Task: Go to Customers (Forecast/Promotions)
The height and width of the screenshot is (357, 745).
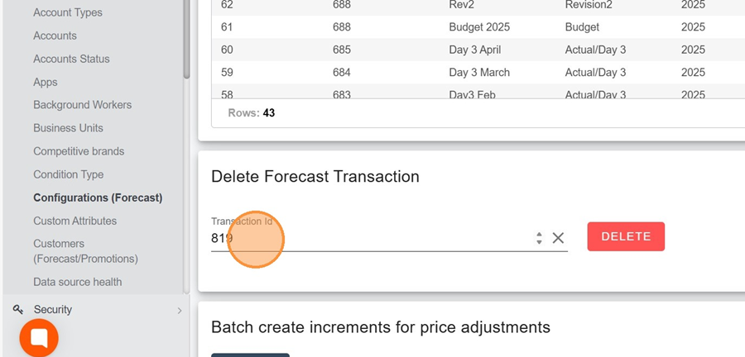Action: point(85,251)
